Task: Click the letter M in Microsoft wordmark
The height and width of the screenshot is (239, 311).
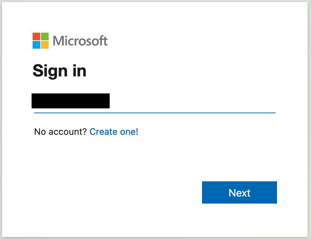Action: coord(59,41)
